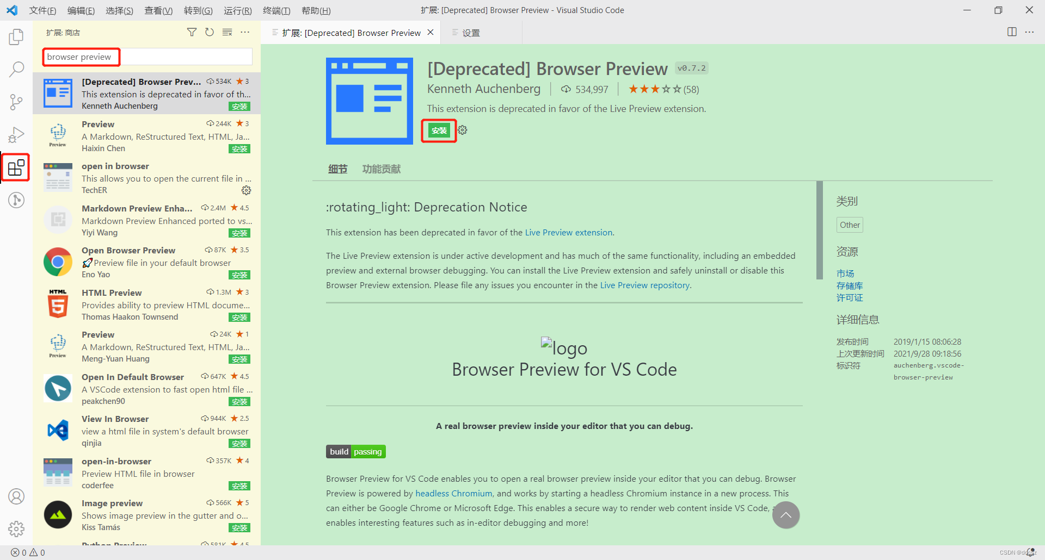1045x560 pixels.
Task: Open the Manage gear in the activity bar
Action: click(x=16, y=528)
